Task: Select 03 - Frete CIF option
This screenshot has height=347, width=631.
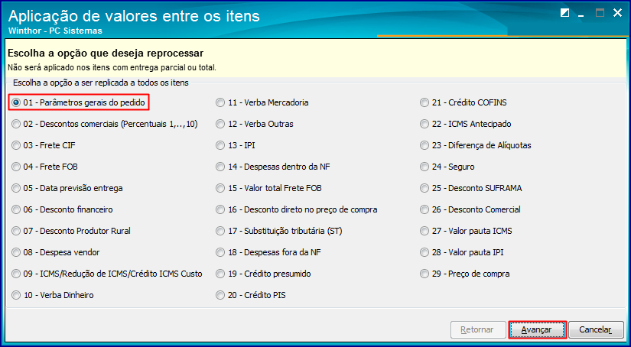Action: (44, 145)
